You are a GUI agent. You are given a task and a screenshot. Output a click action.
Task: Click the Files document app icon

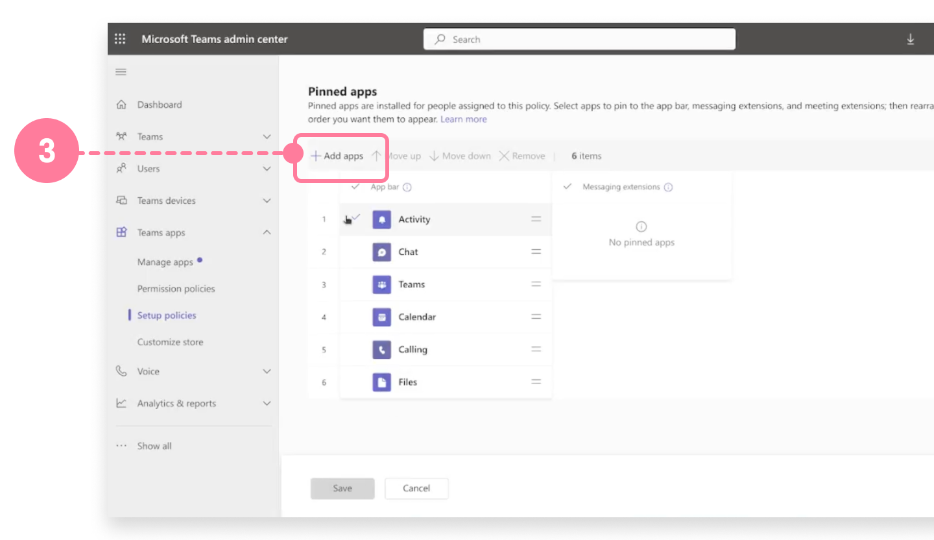[x=382, y=382]
